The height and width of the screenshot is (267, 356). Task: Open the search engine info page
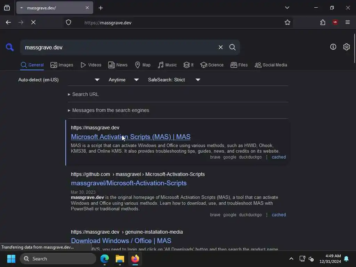coord(333,47)
